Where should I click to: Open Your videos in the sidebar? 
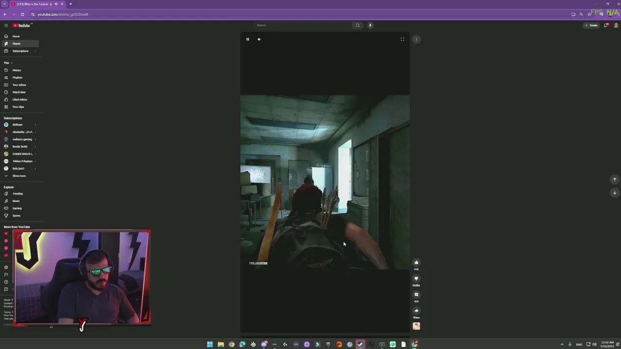pos(19,85)
